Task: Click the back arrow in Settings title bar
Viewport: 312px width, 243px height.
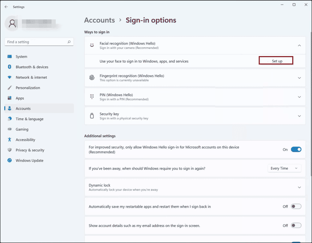Action: click(6, 7)
